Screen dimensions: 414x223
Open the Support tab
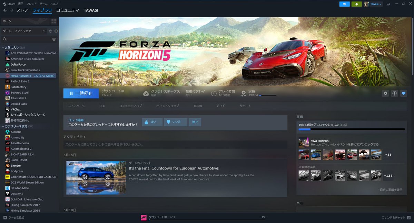(245, 106)
